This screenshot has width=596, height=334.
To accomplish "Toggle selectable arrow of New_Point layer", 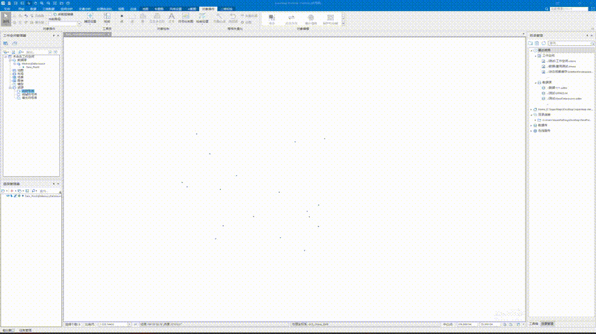I will tap(11, 196).
